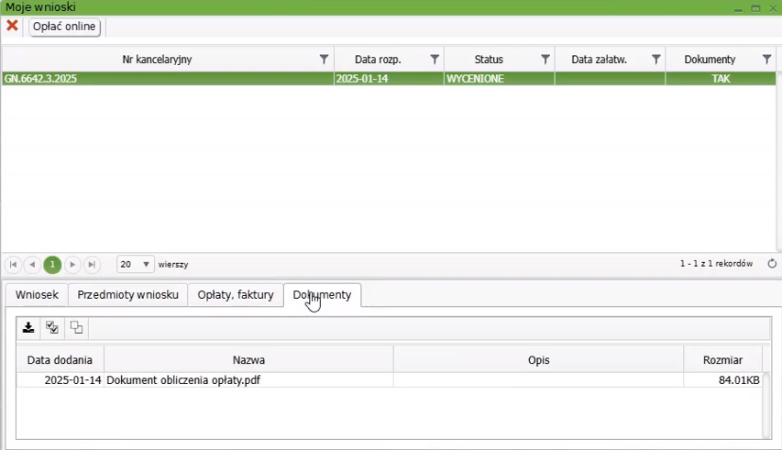The width and height of the screenshot is (782, 450).
Task: Go to the first page of results
Action: coord(13,265)
